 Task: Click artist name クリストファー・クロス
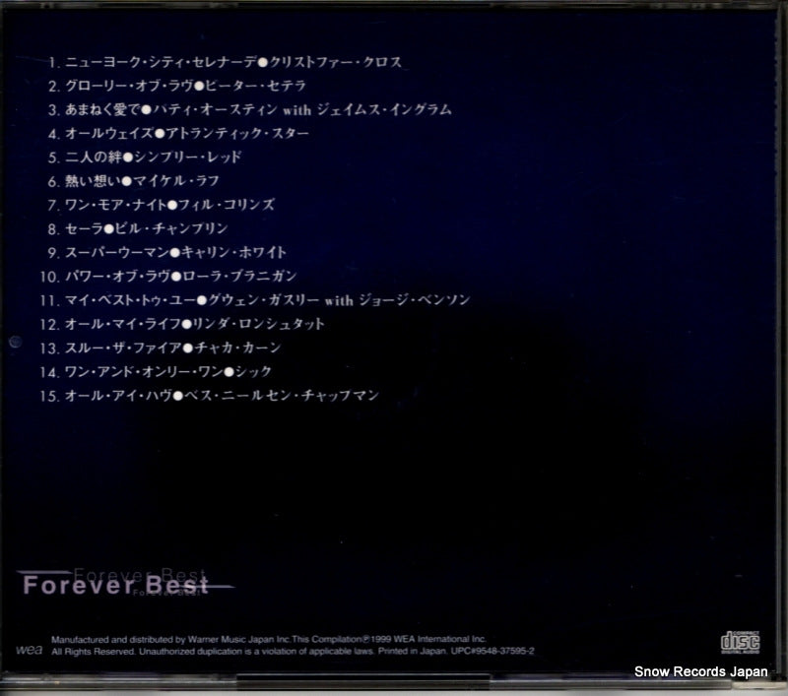pos(335,62)
